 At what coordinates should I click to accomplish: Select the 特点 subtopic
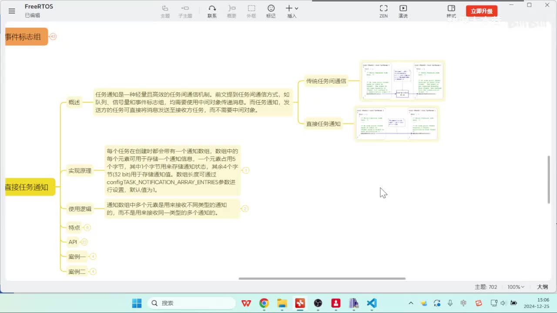[x=74, y=227]
